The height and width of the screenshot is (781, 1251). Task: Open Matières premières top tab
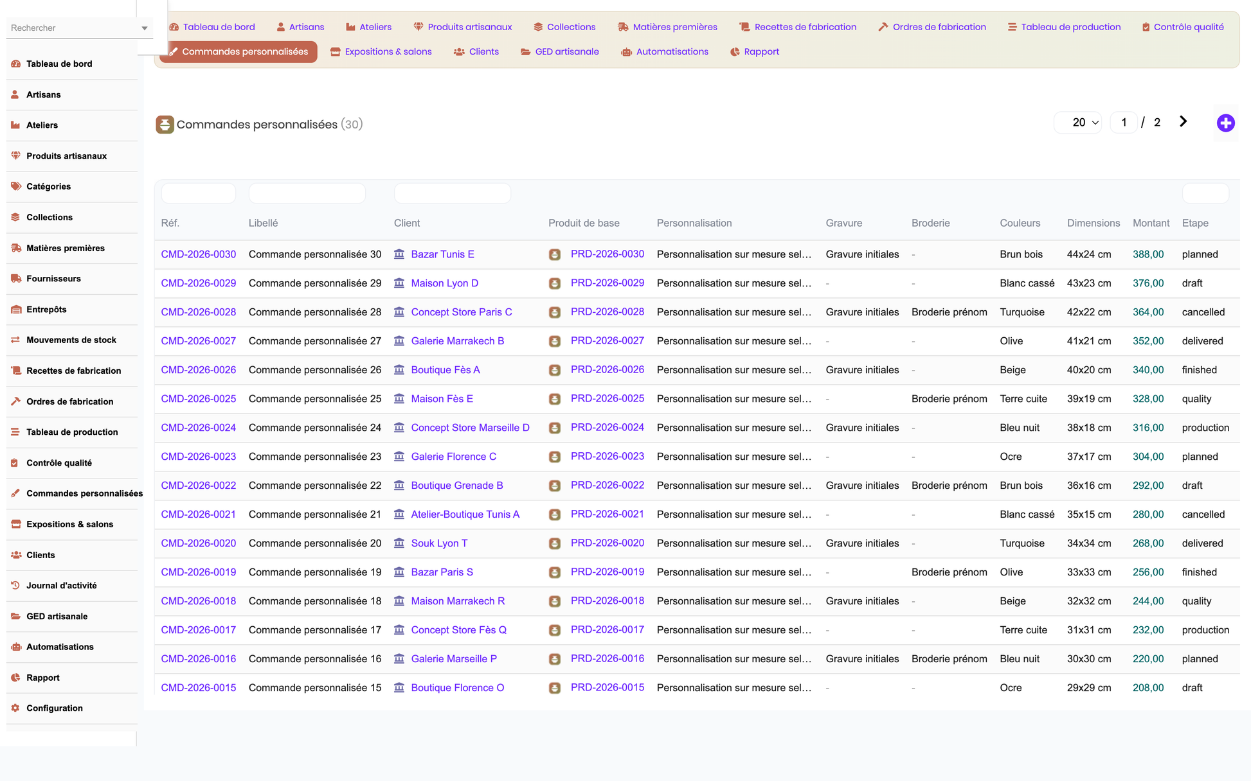[x=667, y=27]
